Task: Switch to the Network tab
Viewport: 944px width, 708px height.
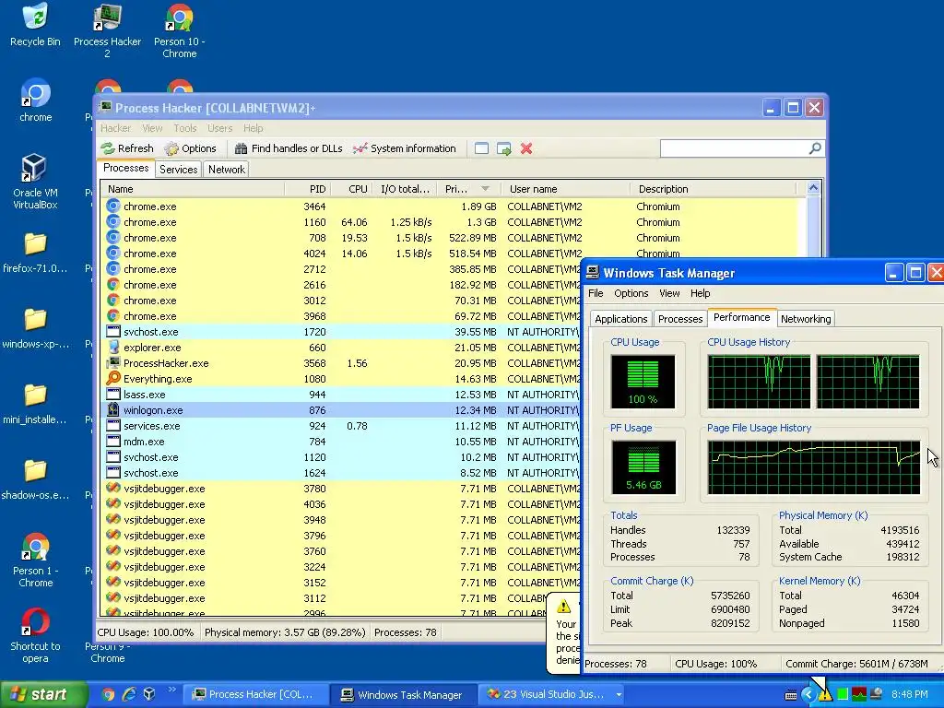Action: click(227, 170)
